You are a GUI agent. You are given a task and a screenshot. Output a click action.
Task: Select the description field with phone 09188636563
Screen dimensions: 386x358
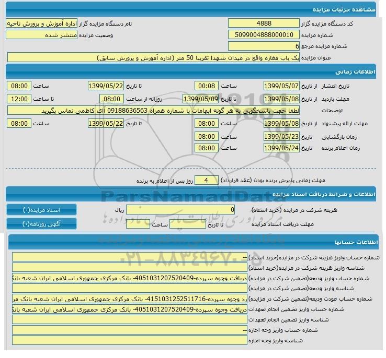coord(153,111)
